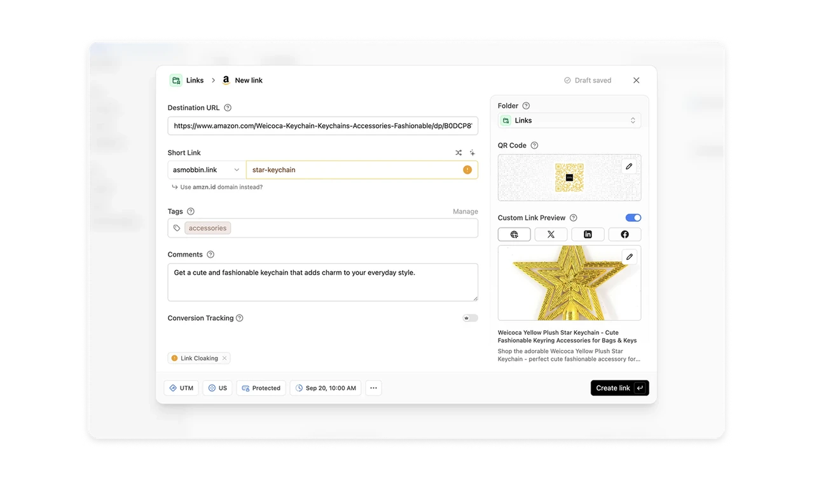Open the Conversion Tracking help tooltip

tap(240, 318)
